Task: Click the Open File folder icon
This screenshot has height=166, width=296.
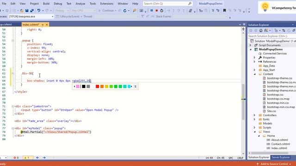Action: tap(22, 11)
